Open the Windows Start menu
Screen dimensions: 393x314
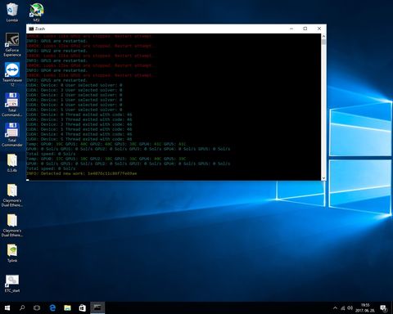[7, 308]
